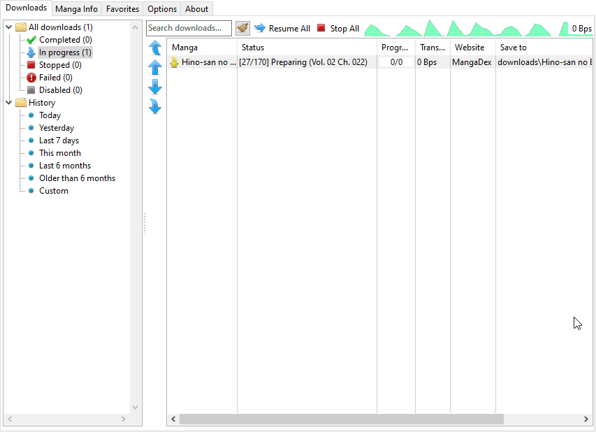Move selected download to bottom
Viewport: 596px width, 432px height.
(155, 107)
